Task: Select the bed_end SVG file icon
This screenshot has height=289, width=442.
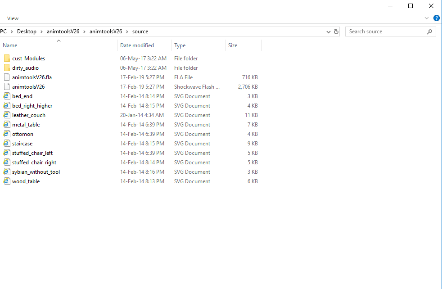Action: 6,96
